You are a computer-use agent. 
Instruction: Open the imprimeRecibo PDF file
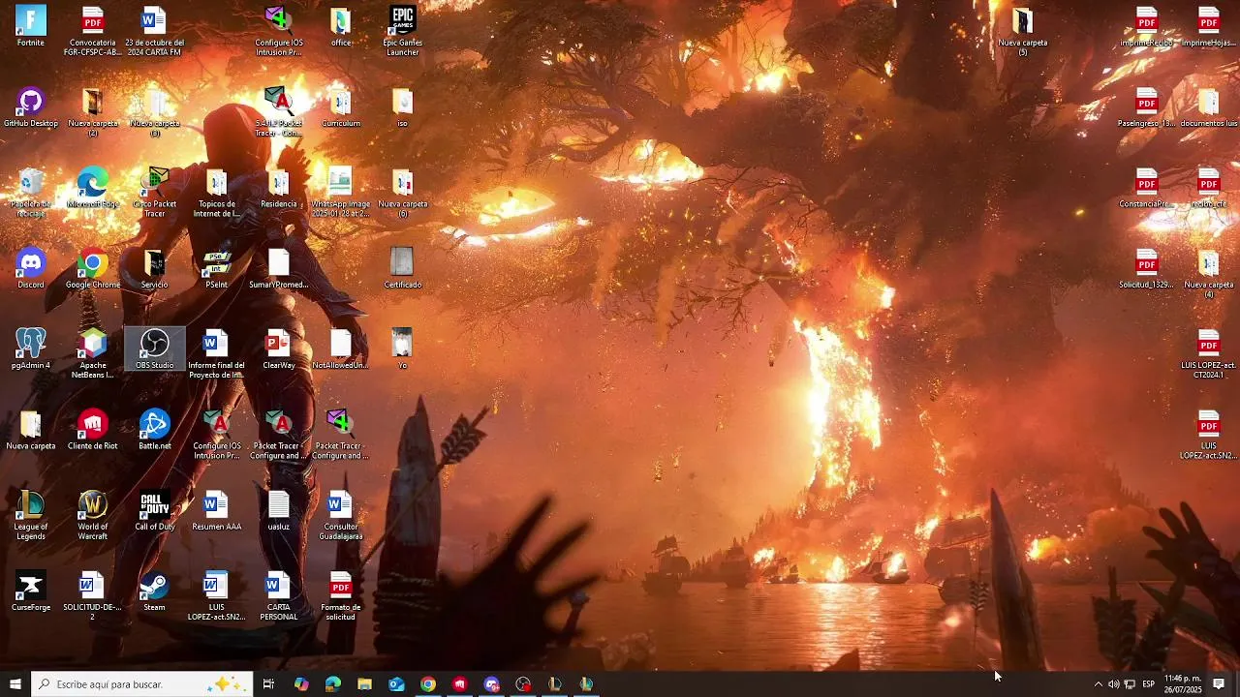[x=1147, y=26]
